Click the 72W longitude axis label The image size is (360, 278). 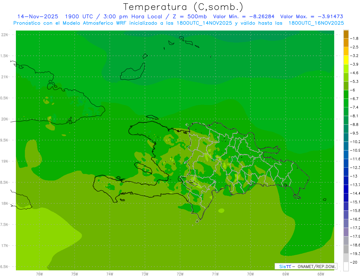click(180, 274)
